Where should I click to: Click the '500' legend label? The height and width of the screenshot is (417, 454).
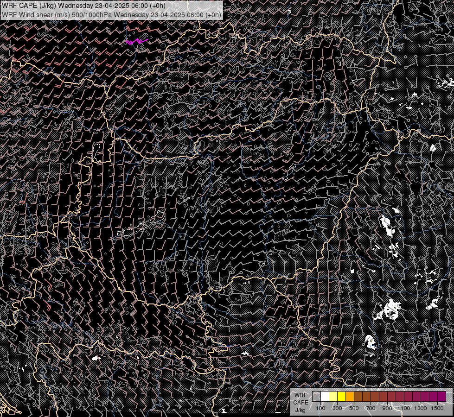354,408
